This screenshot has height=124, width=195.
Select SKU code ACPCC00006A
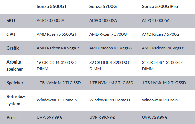pyautogui.click(x=156, y=20)
